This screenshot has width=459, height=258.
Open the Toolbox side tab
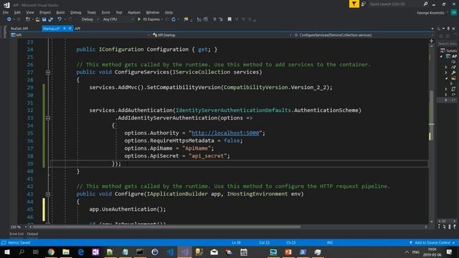pyautogui.click(x=4, y=32)
